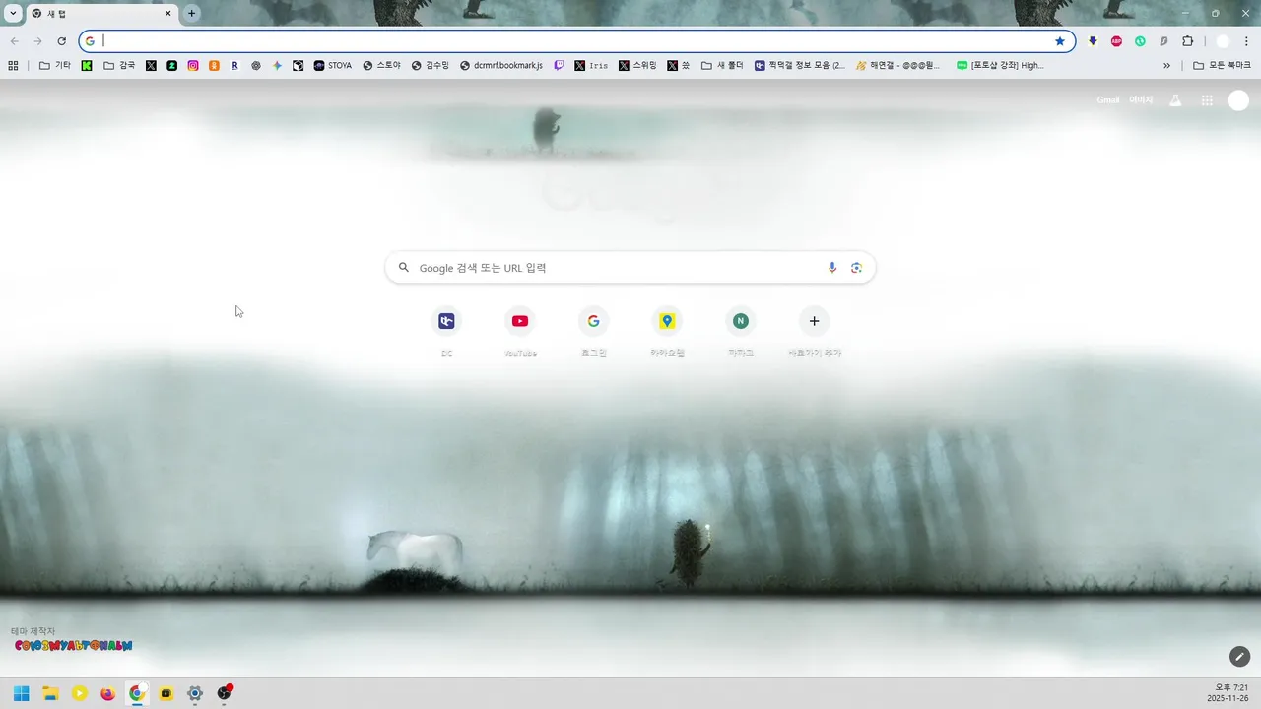Close the 새 탭 tab
The image size is (1261, 709).
tap(167, 13)
